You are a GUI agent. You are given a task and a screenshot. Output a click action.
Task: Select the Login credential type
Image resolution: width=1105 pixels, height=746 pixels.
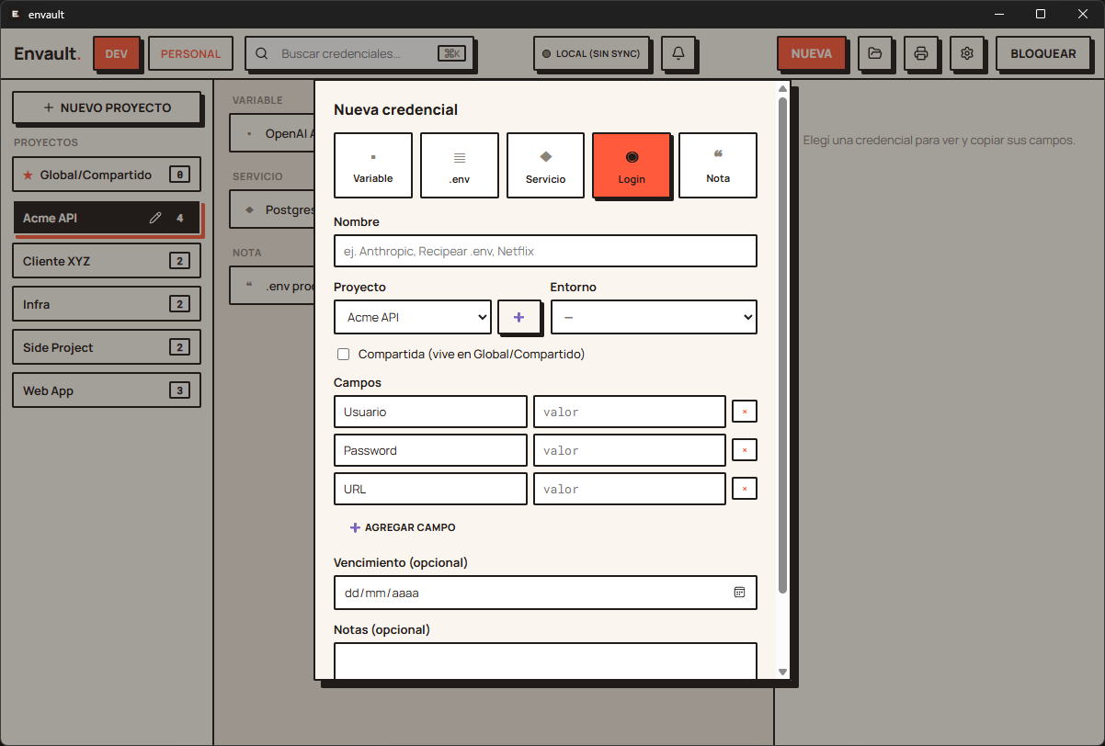[632, 165]
